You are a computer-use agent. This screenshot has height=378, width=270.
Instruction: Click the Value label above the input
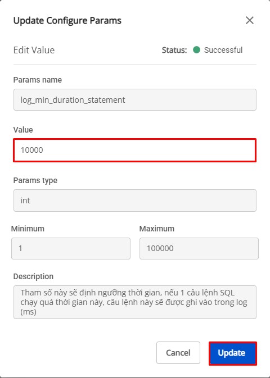pyautogui.click(x=23, y=130)
